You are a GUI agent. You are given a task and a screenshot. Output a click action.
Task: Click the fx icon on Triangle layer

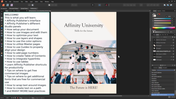click(171, 48)
